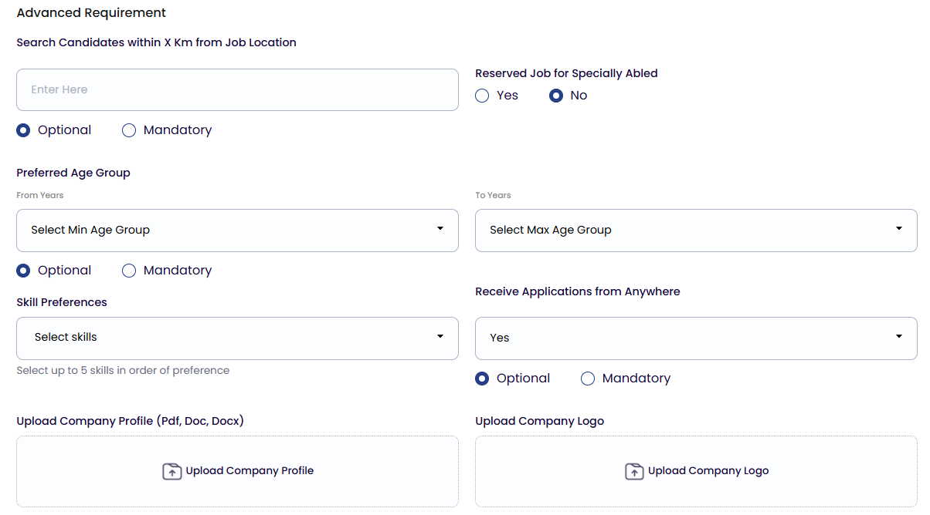The image size is (930, 515).
Task: Click the 'Upload Company Profile' label in dropzone
Action: 249,471
